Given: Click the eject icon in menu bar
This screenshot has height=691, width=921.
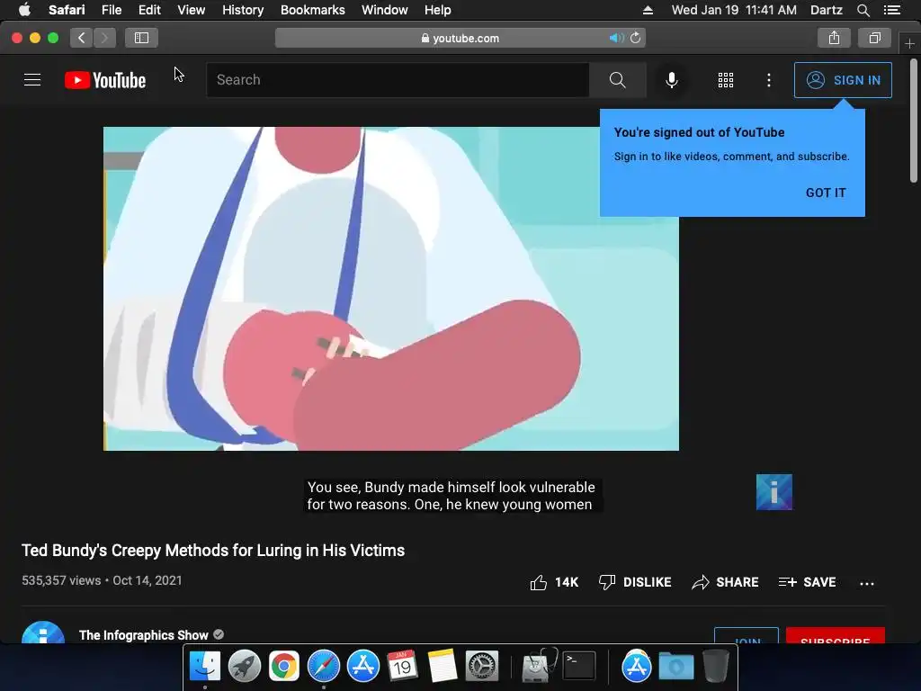Looking at the screenshot, I should coord(648,10).
